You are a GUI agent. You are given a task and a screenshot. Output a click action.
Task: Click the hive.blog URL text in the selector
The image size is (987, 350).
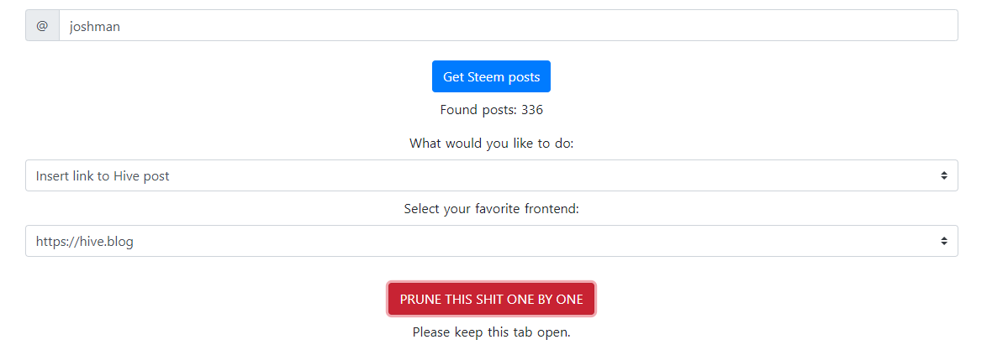[84, 241]
